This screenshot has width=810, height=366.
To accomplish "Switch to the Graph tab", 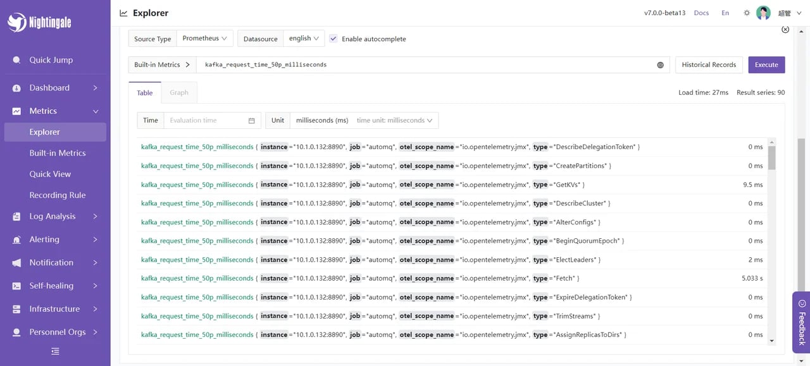I will (179, 92).
